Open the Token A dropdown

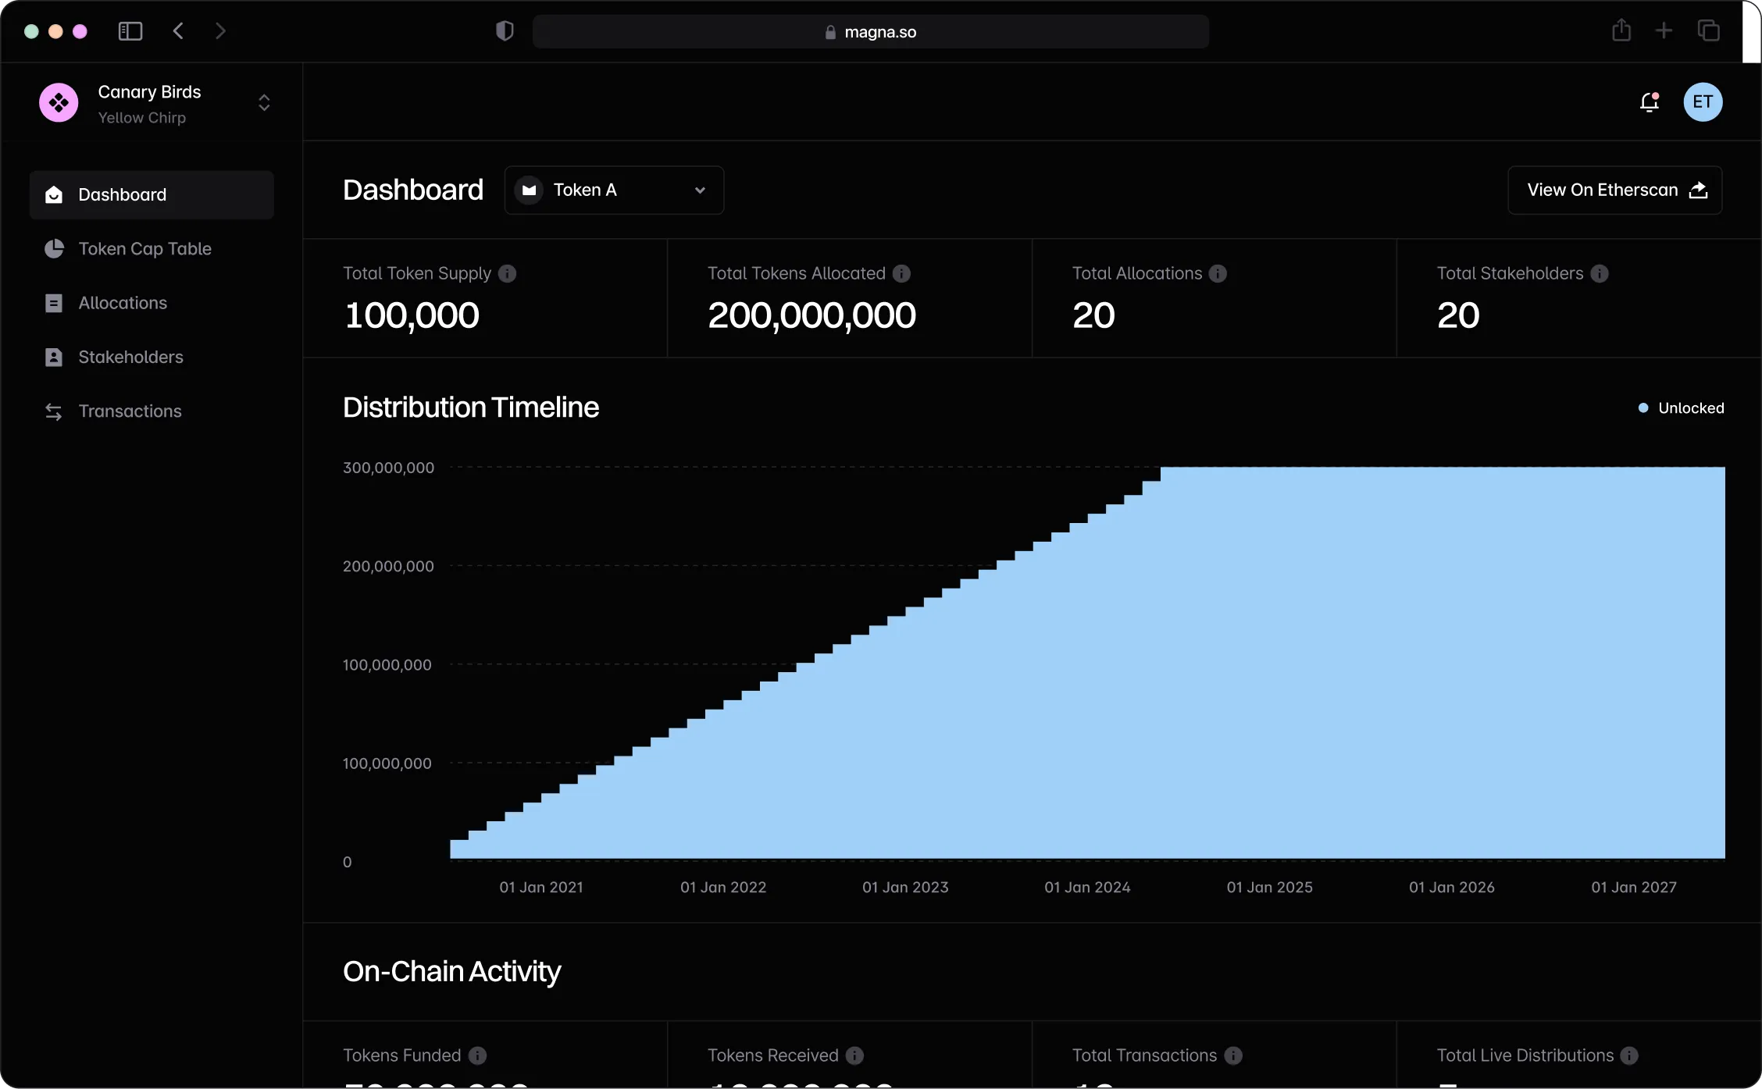614,190
